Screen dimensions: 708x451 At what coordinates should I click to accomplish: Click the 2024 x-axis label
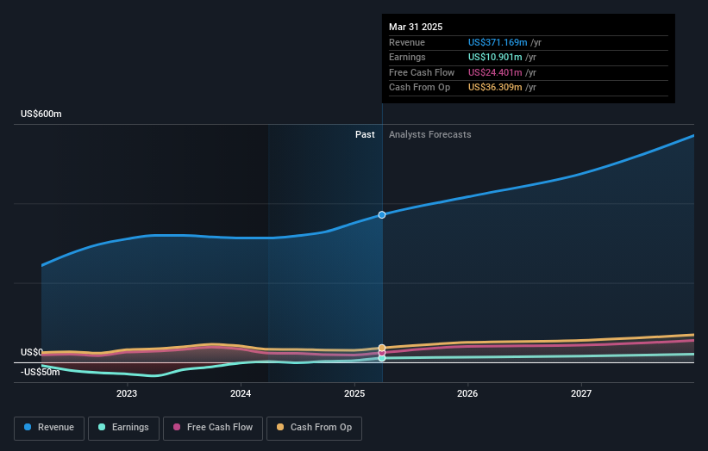pos(241,394)
